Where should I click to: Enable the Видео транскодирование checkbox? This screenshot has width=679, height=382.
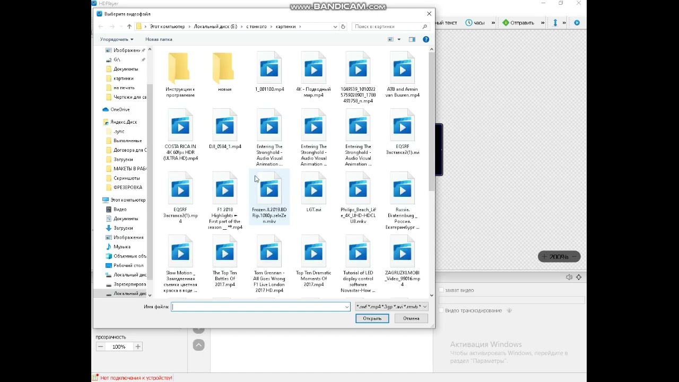tap(441, 310)
